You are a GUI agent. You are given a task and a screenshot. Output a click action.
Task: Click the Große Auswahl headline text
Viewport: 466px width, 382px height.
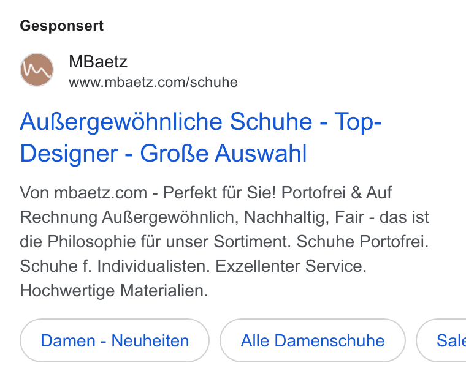tap(223, 154)
